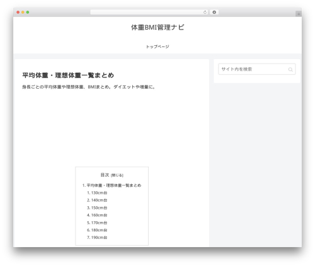The height and width of the screenshot is (266, 315).
Task: Open the トップページ menu item
Action: tap(157, 47)
